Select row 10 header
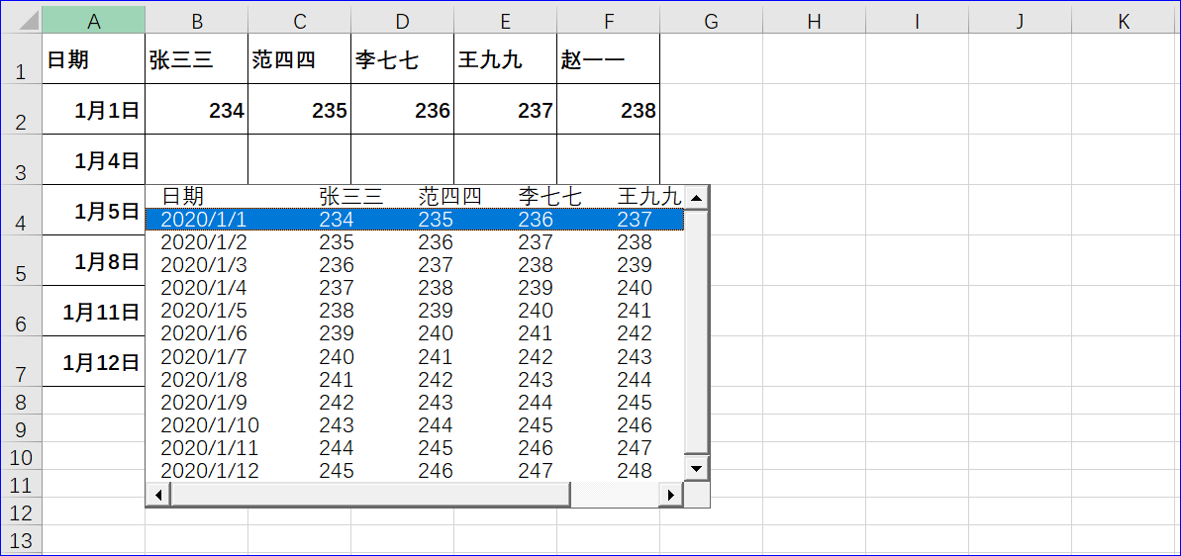Viewport: 1181px width, 556px height. tap(21, 456)
